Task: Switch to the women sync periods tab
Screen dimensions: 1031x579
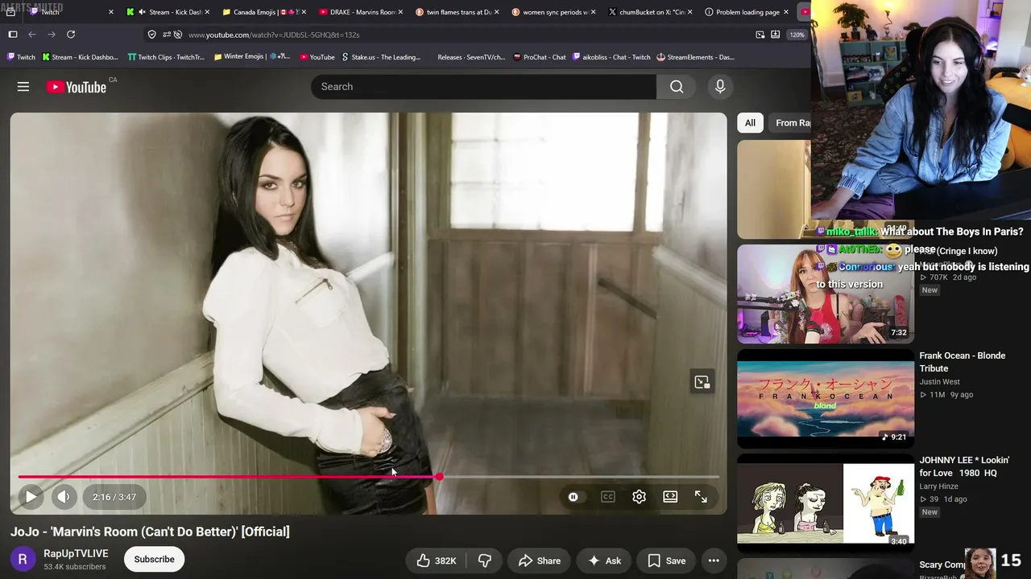Action: pos(553,12)
